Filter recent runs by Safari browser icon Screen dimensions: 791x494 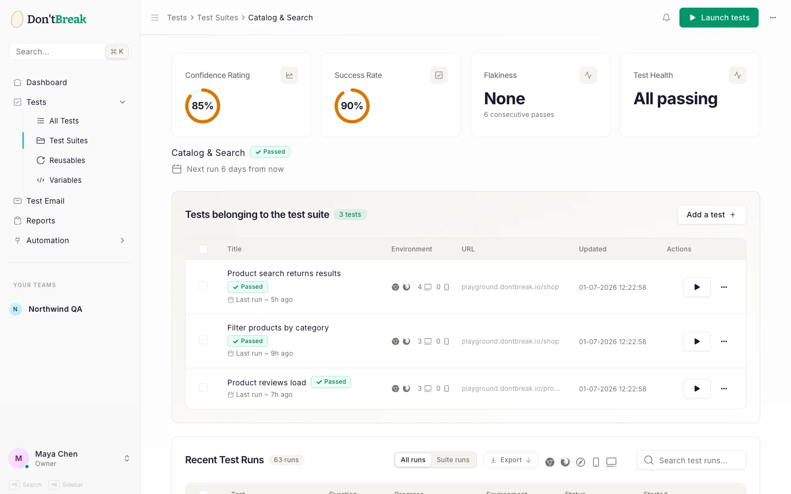click(x=581, y=462)
